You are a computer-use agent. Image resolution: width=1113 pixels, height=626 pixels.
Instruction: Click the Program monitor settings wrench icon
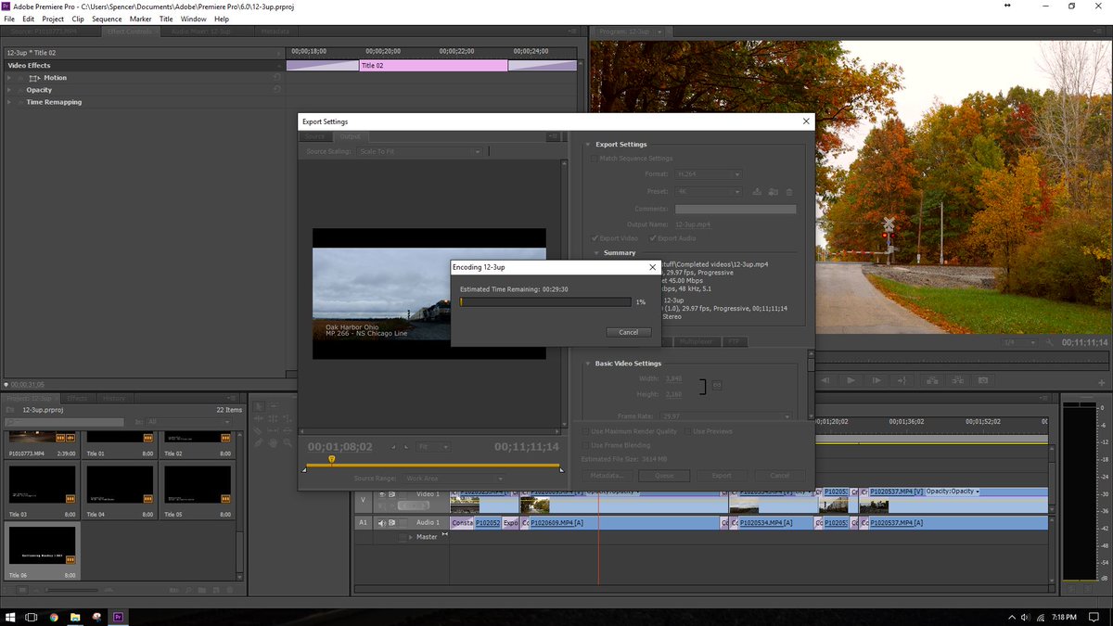tap(1050, 343)
